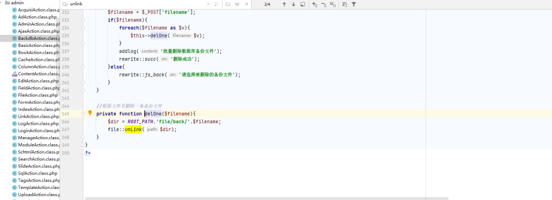552x200 pixels.
Task: Toggle Words (W) search option
Action: click(237, 4)
